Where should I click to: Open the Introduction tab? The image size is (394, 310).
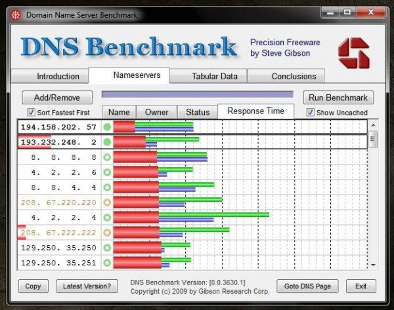(x=50, y=76)
